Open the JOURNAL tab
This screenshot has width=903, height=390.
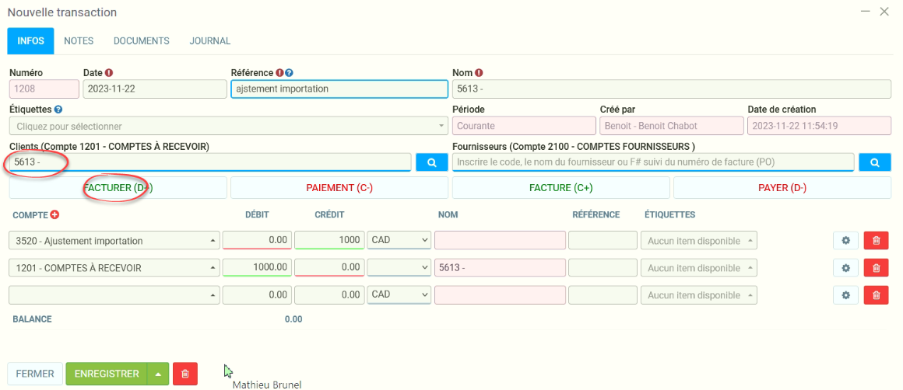tap(209, 40)
